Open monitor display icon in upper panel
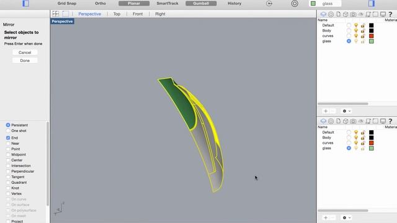This screenshot has height=223, width=397. [383, 14]
